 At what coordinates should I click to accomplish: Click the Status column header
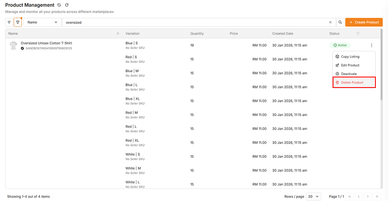[x=334, y=33]
